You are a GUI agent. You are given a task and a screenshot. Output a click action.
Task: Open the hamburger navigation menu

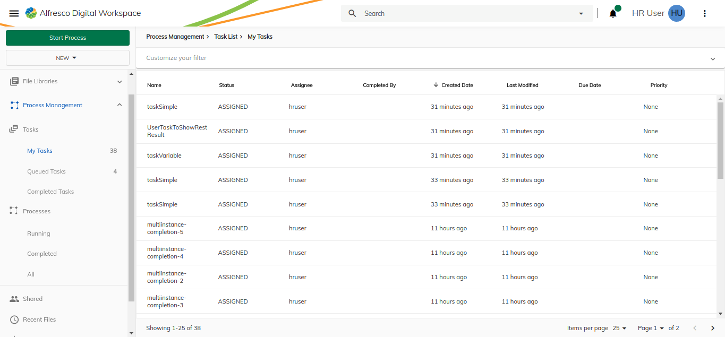(14, 13)
